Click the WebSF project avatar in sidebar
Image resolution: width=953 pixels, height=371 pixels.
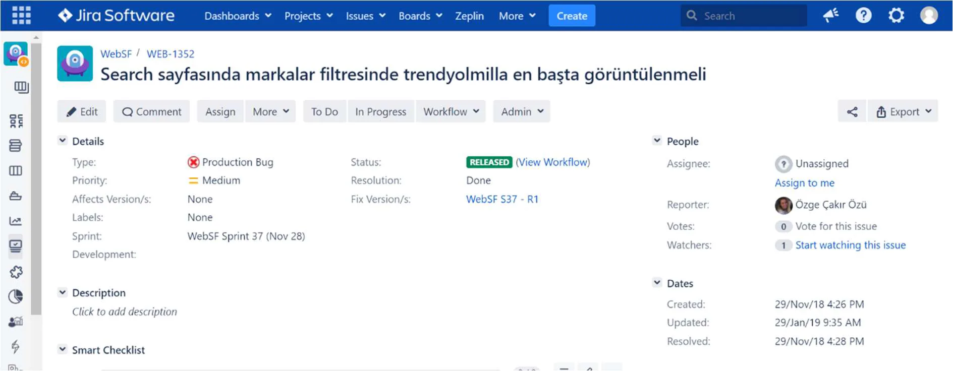pos(16,54)
